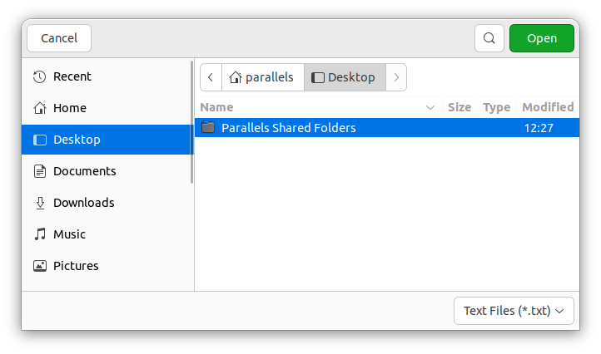Select the Desktop path bar segment

(x=344, y=77)
